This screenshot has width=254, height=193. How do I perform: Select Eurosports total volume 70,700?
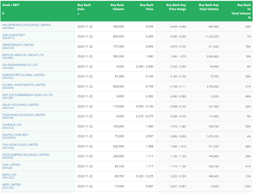click(x=214, y=76)
